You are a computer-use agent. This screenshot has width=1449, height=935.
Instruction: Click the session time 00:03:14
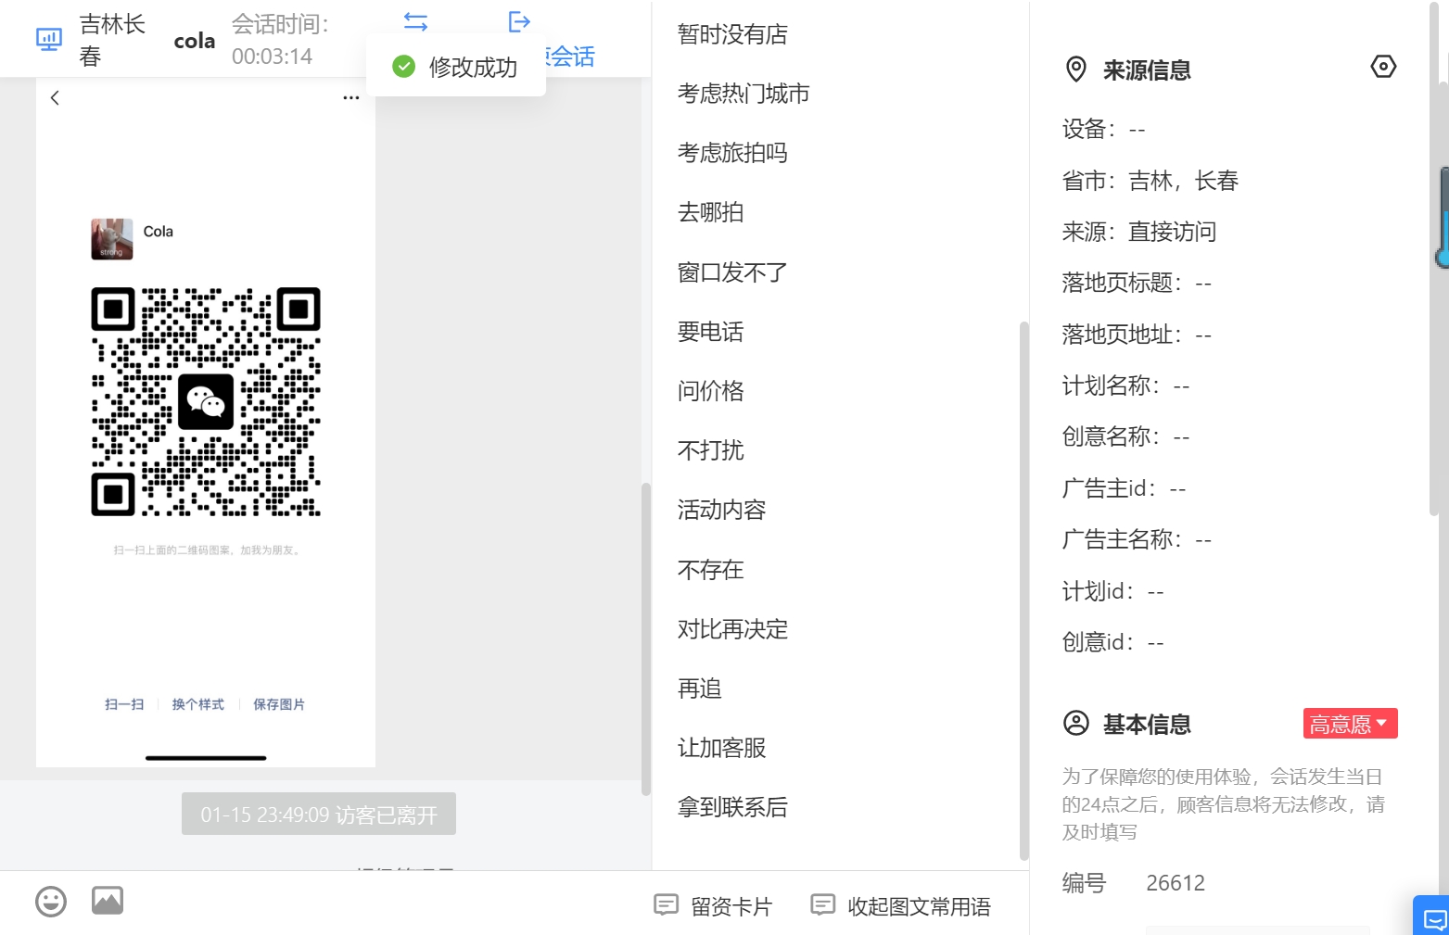(x=272, y=57)
